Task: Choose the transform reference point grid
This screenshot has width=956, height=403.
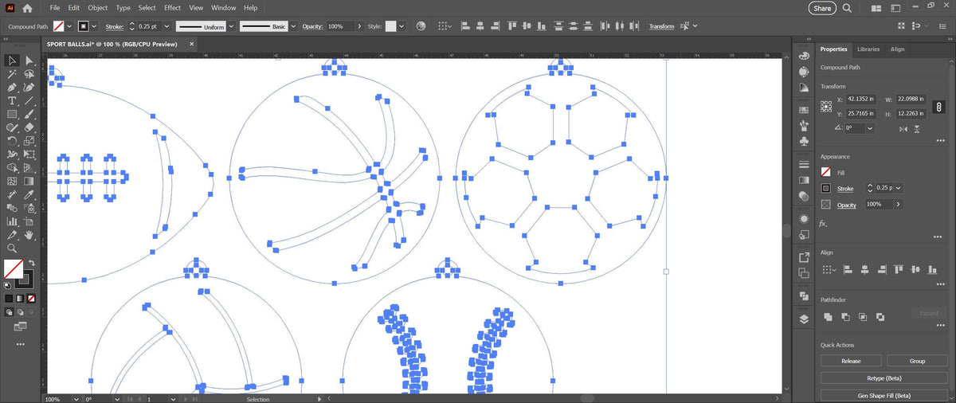Action: (x=827, y=106)
